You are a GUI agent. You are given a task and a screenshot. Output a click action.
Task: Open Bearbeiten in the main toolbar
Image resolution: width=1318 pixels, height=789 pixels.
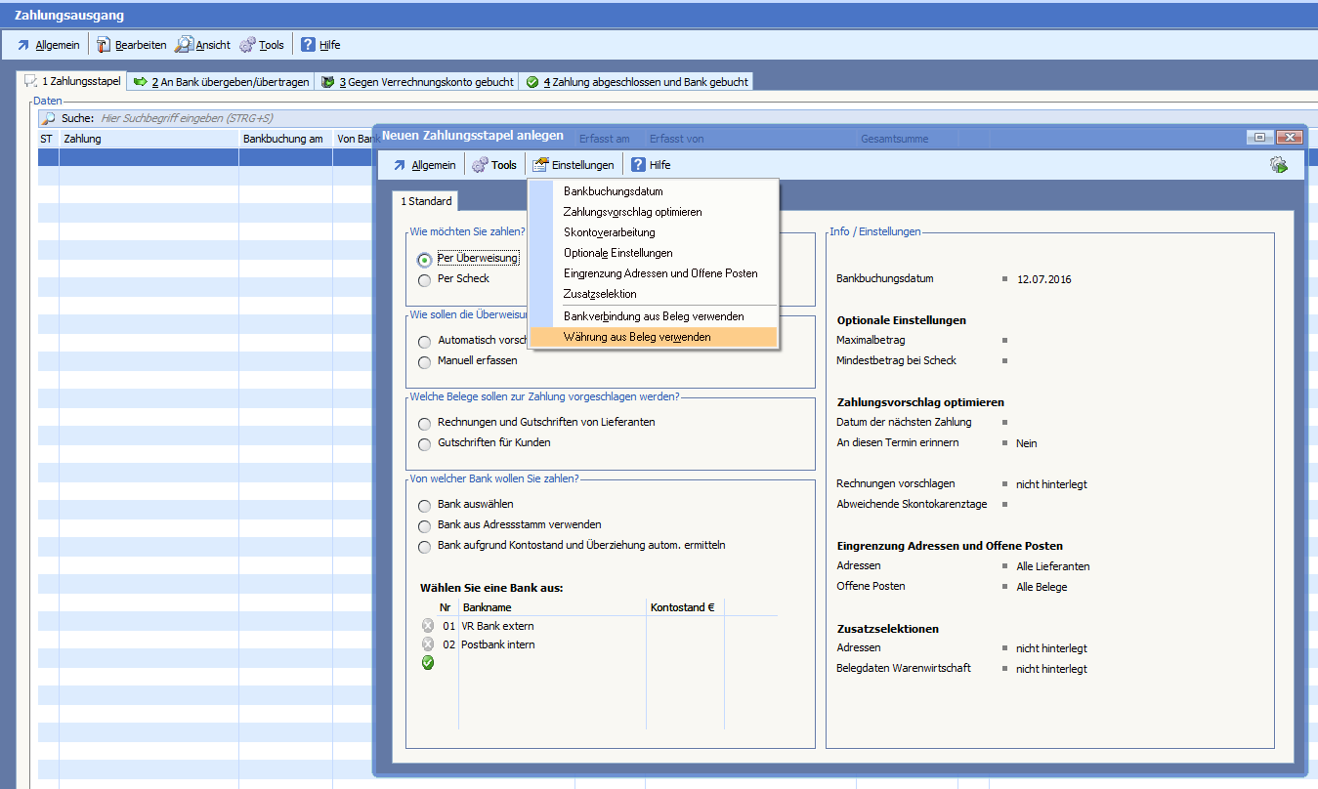131,45
